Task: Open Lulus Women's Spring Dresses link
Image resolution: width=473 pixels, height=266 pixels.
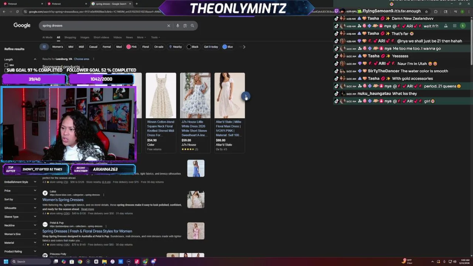Action: 63,200
